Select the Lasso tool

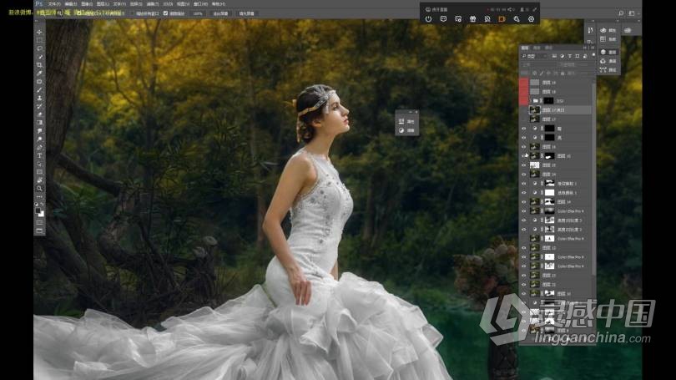[x=39, y=48]
